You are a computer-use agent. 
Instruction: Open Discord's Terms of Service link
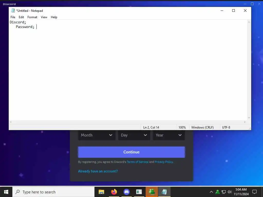point(138,162)
